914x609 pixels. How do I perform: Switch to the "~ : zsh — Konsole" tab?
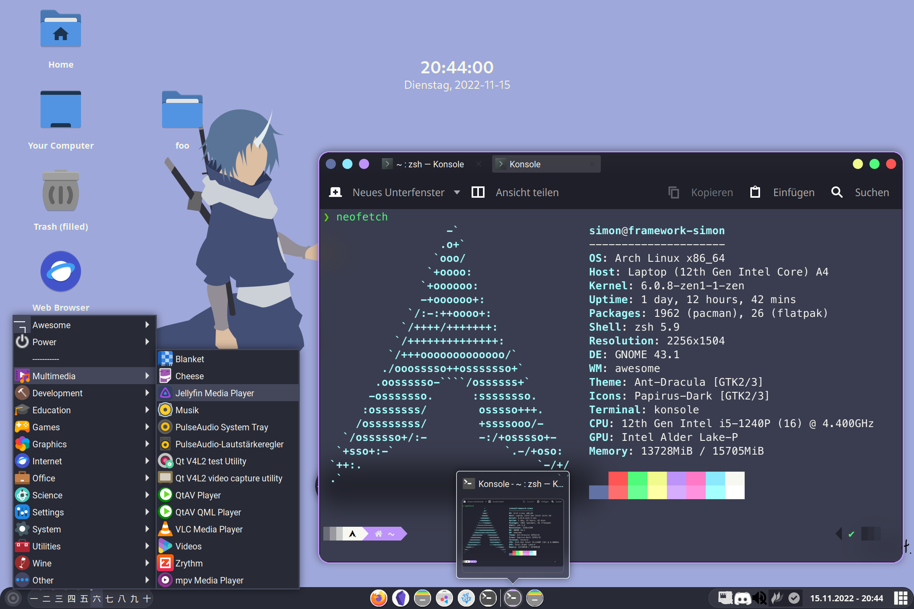[x=429, y=164]
